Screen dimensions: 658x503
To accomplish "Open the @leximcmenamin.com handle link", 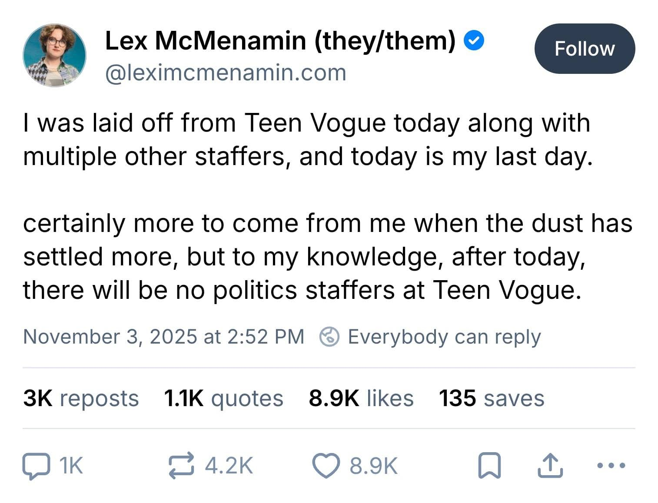I will (226, 73).
